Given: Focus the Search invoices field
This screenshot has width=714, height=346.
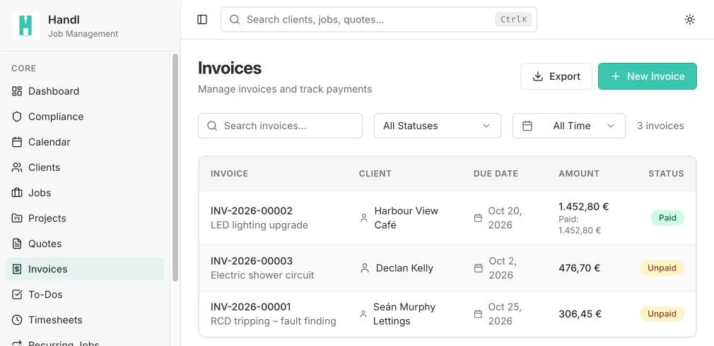Looking at the screenshot, I should [280, 126].
